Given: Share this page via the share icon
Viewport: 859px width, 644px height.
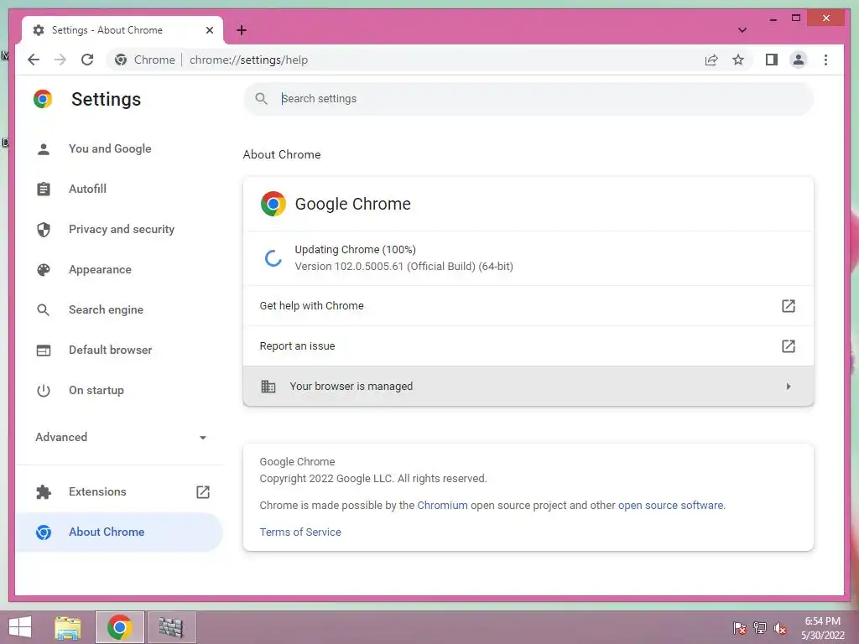Looking at the screenshot, I should tap(711, 60).
